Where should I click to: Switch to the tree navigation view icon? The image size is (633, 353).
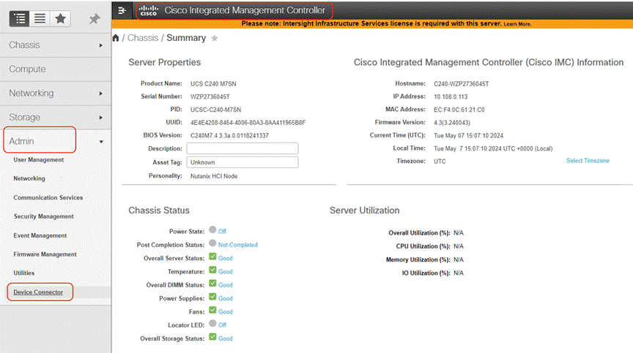coord(19,18)
